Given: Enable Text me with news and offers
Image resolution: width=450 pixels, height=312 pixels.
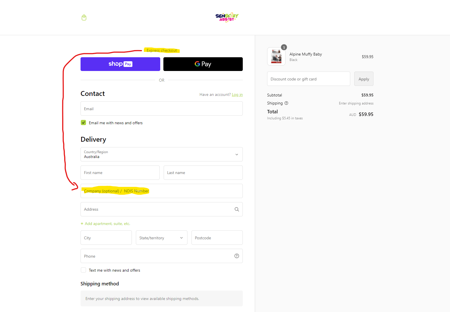Looking at the screenshot, I should coord(83,270).
